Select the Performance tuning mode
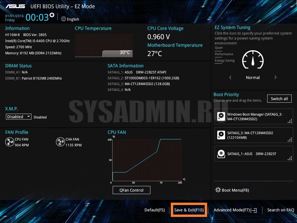This screenshot has height=223, width=297. (x=224, y=54)
